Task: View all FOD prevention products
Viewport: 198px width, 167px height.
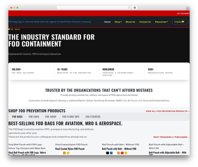Action: [168, 111]
